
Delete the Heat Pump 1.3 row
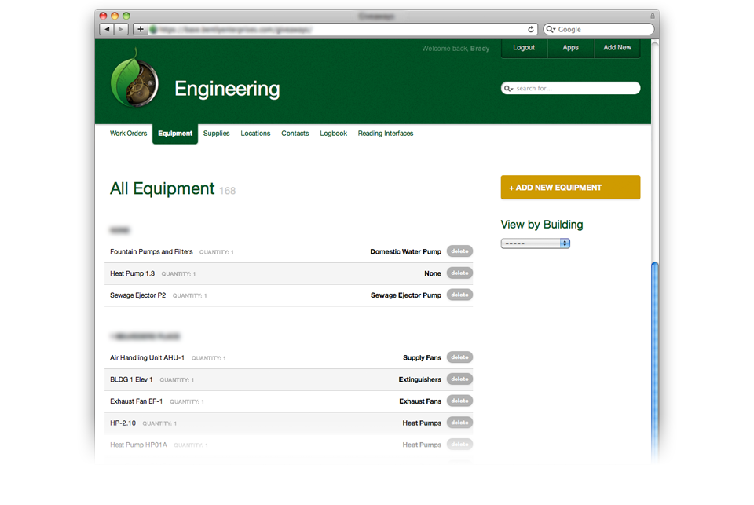[459, 273]
